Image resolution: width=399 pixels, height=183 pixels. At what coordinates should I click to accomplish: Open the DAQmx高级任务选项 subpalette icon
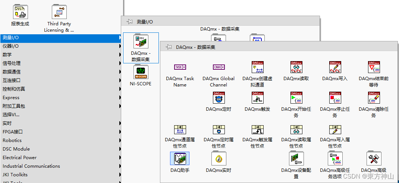coord(335,159)
